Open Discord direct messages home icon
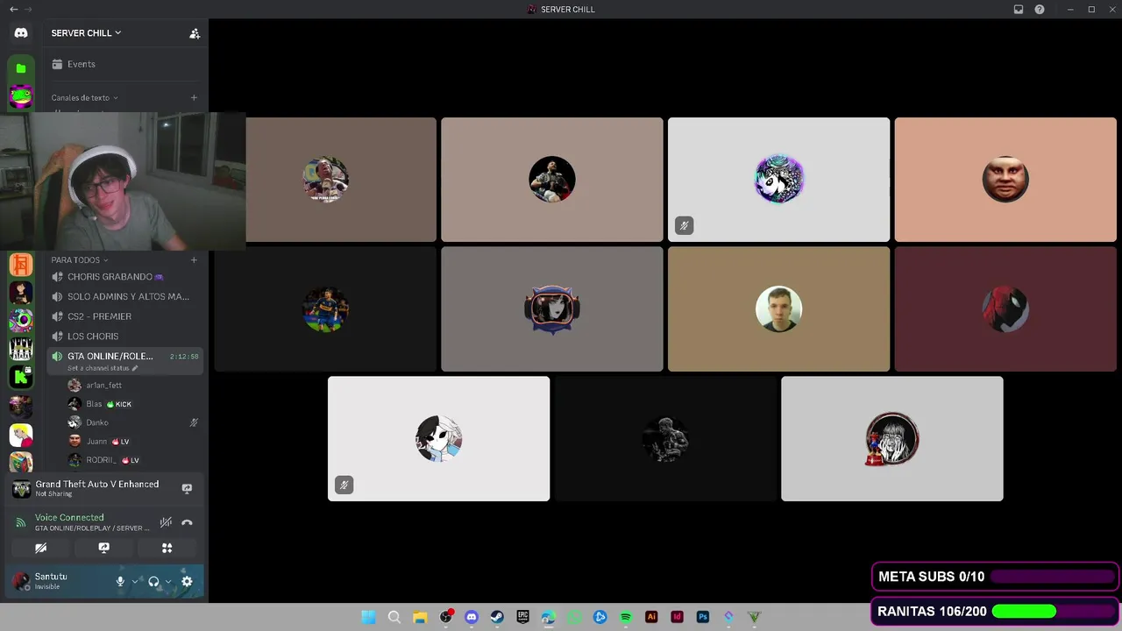 point(21,33)
